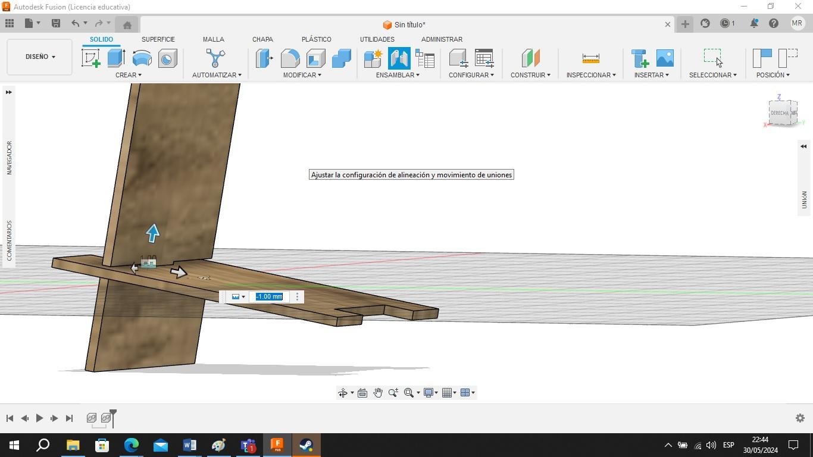Click the window selection icon
The image size is (813, 457).
(x=712, y=58)
